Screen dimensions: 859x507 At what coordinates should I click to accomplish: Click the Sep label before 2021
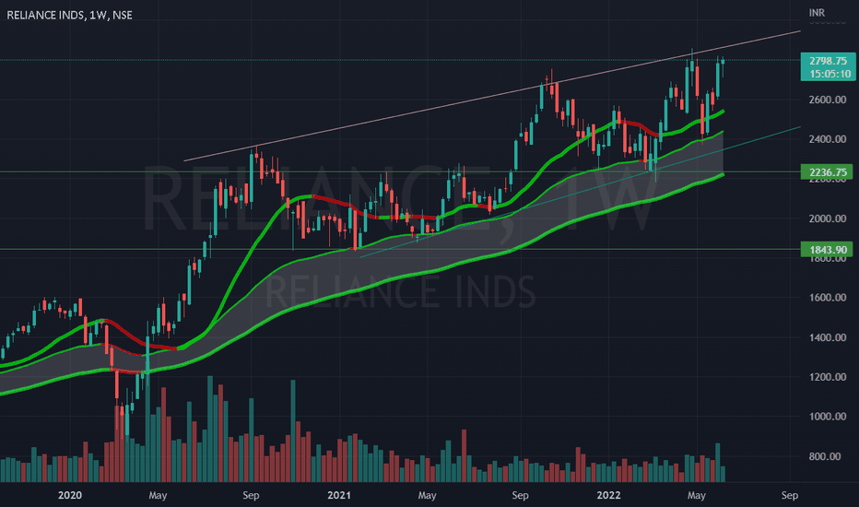tap(251, 496)
